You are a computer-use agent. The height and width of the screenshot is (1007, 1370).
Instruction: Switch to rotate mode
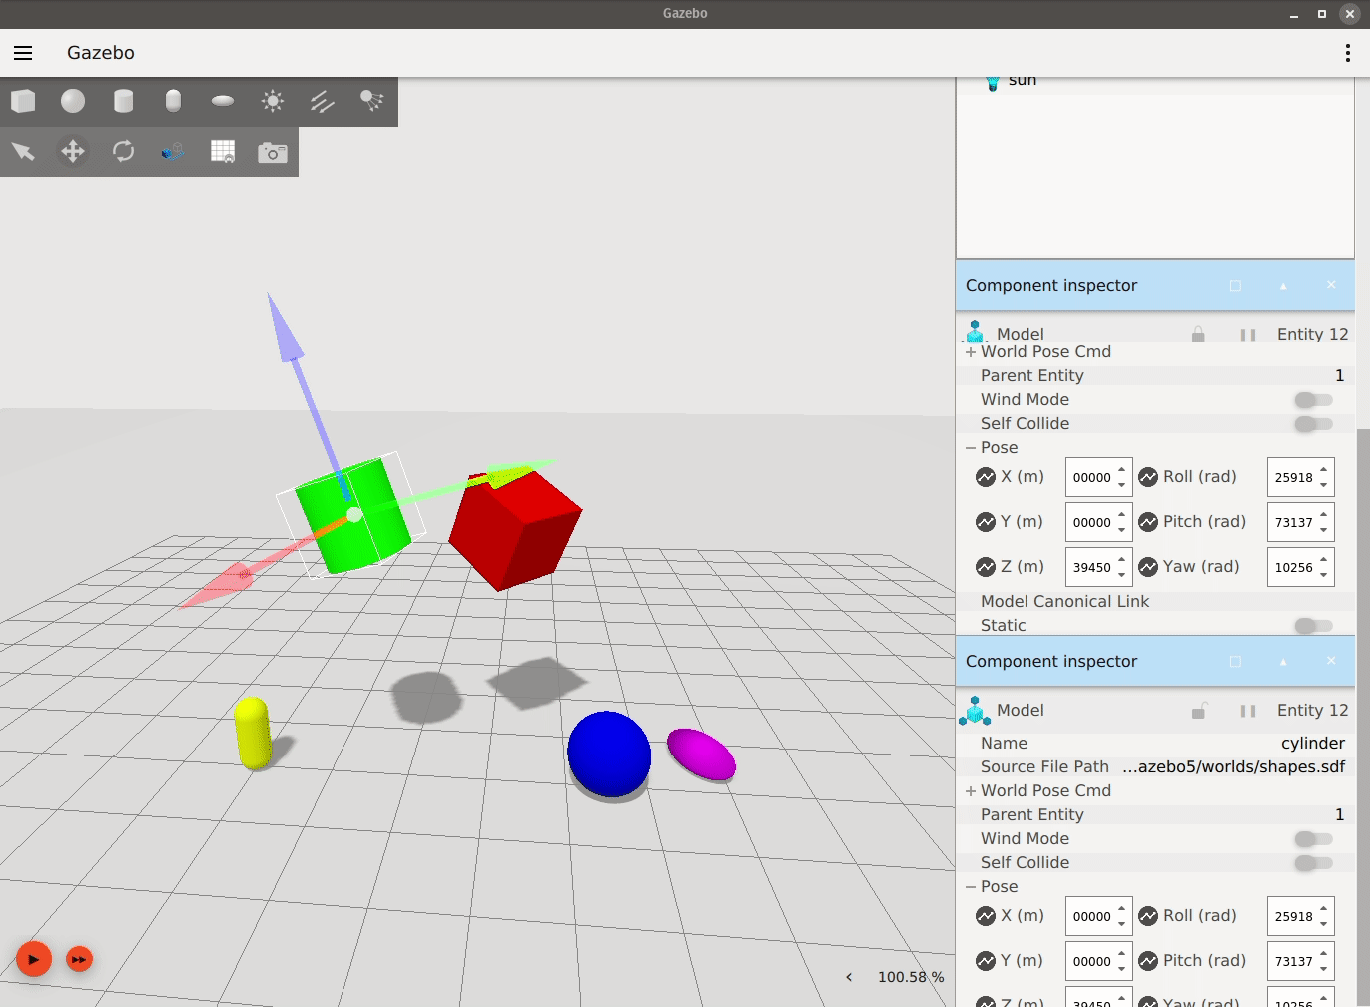coord(123,152)
